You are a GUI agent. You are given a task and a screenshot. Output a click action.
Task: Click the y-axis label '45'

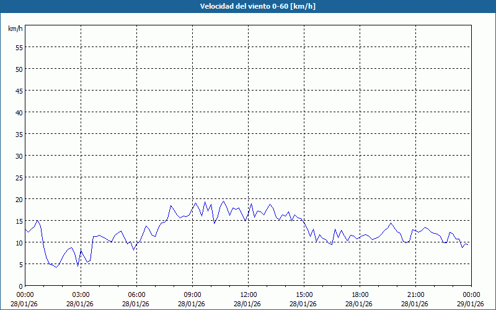[19, 91]
